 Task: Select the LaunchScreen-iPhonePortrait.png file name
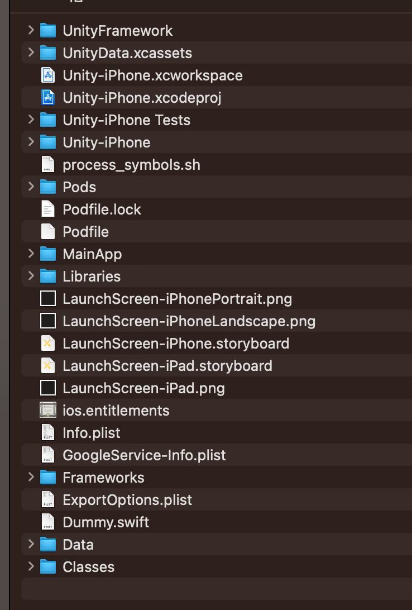pos(178,299)
